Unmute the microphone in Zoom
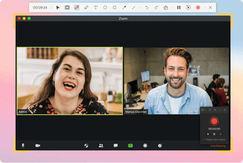The image size is (243, 163). point(23,145)
